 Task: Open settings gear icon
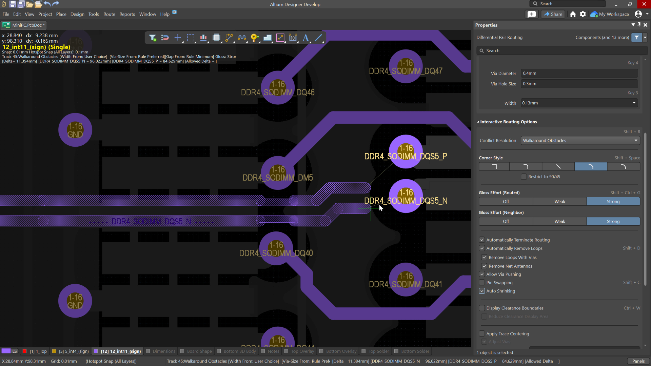(x=583, y=14)
